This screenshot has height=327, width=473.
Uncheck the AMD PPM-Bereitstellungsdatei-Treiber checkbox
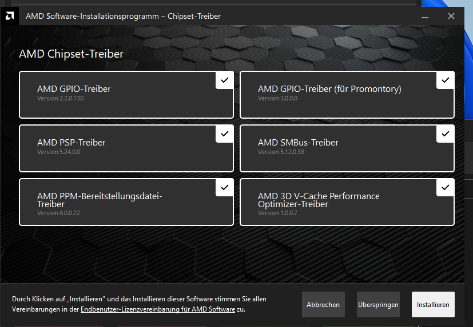pyautogui.click(x=224, y=187)
